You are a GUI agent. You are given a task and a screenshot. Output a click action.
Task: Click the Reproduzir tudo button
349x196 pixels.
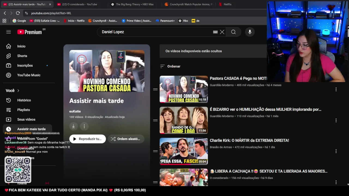(88, 139)
